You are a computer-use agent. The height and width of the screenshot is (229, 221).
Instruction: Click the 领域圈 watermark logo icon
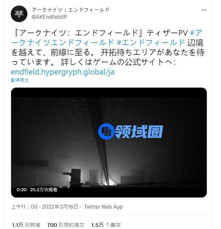coord(106,131)
